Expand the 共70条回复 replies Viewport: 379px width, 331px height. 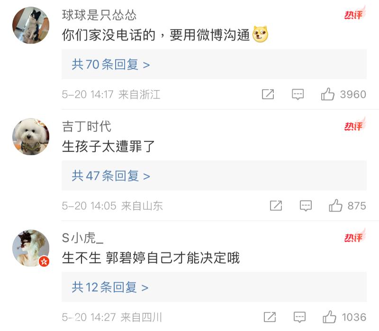pyautogui.click(x=214, y=64)
